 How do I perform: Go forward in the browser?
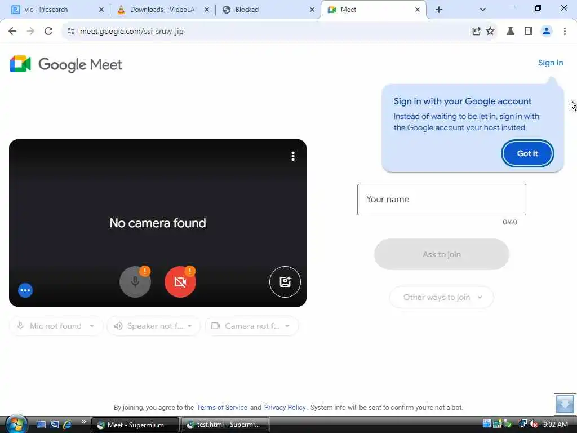click(x=30, y=32)
